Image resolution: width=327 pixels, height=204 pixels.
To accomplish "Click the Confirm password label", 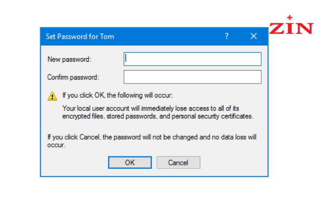I will pos(73,77).
